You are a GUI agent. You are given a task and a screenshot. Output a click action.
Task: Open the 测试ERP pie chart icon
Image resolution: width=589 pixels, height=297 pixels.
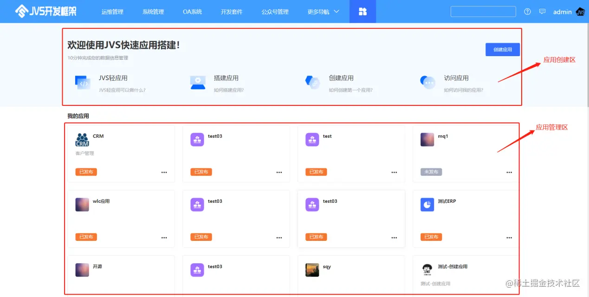coord(427,205)
